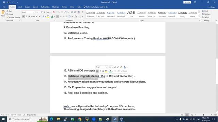
Task: Increase font size with the ribbon Grow Font icon
Action: pyautogui.click(x=42, y=12)
